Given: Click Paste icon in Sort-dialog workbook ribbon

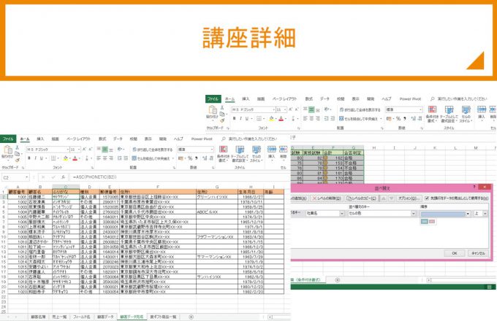Looking at the screenshot, I should [213, 110].
